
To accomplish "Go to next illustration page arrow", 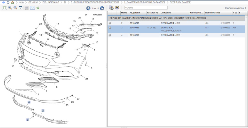I will [102, 8].
